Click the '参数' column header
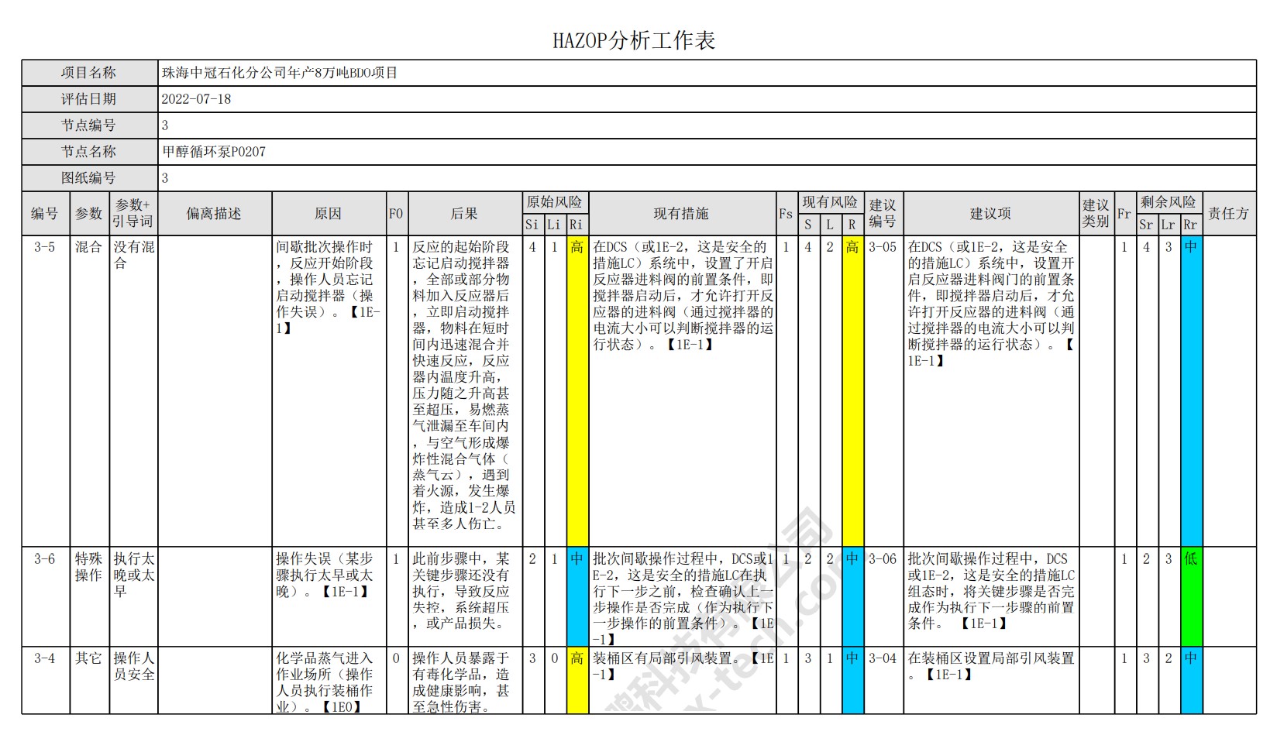The width and height of the screenshot is (1277, 742). click(90, 214)
